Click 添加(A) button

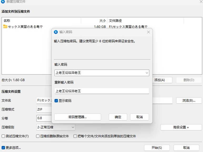point(162,80)
